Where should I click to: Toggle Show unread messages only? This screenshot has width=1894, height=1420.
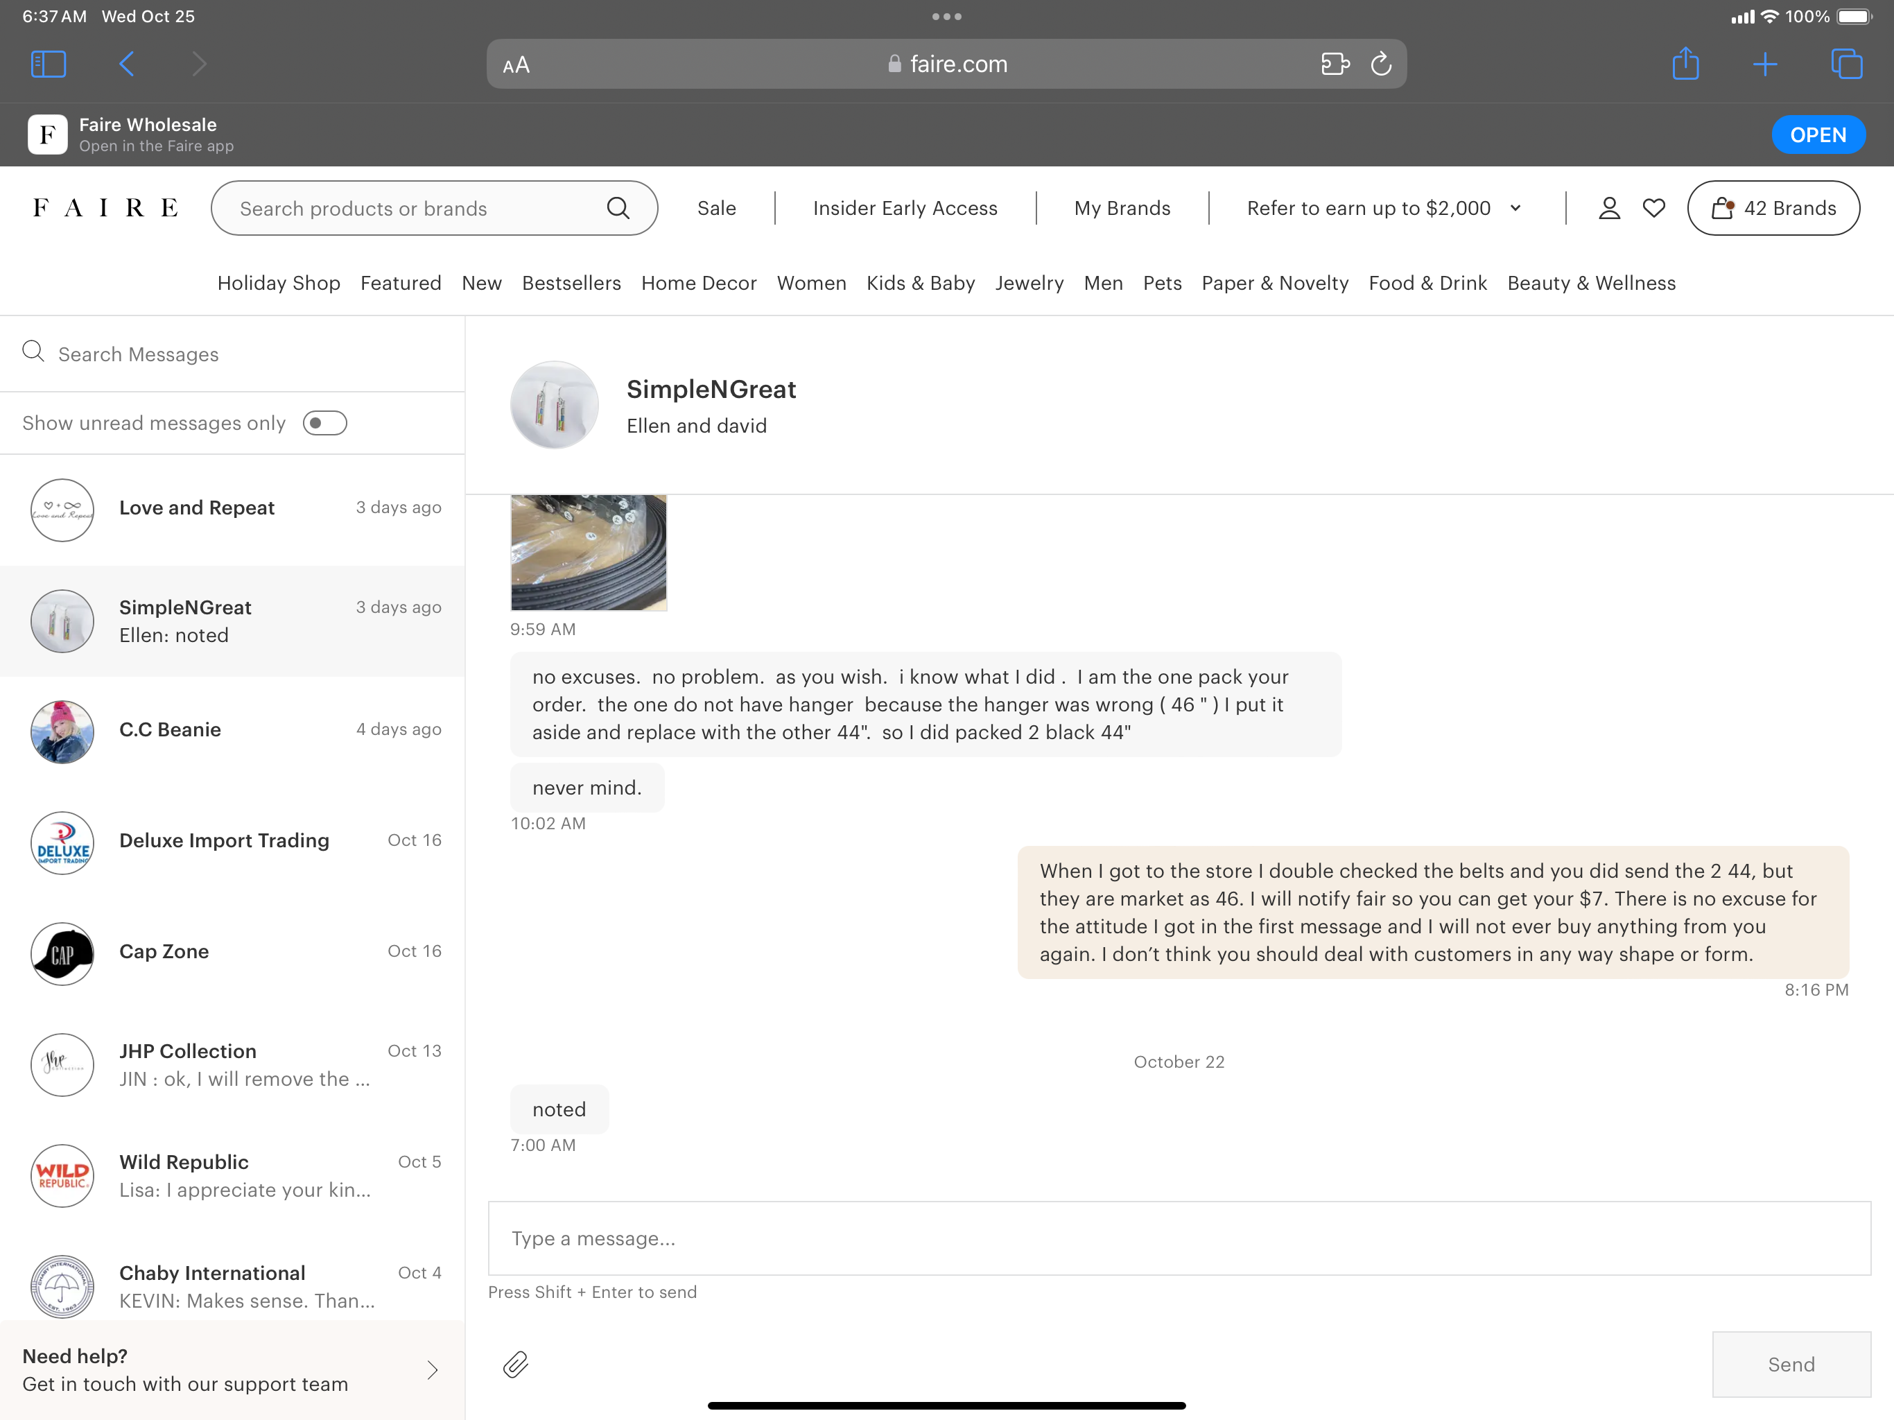(x=324, y=423)
